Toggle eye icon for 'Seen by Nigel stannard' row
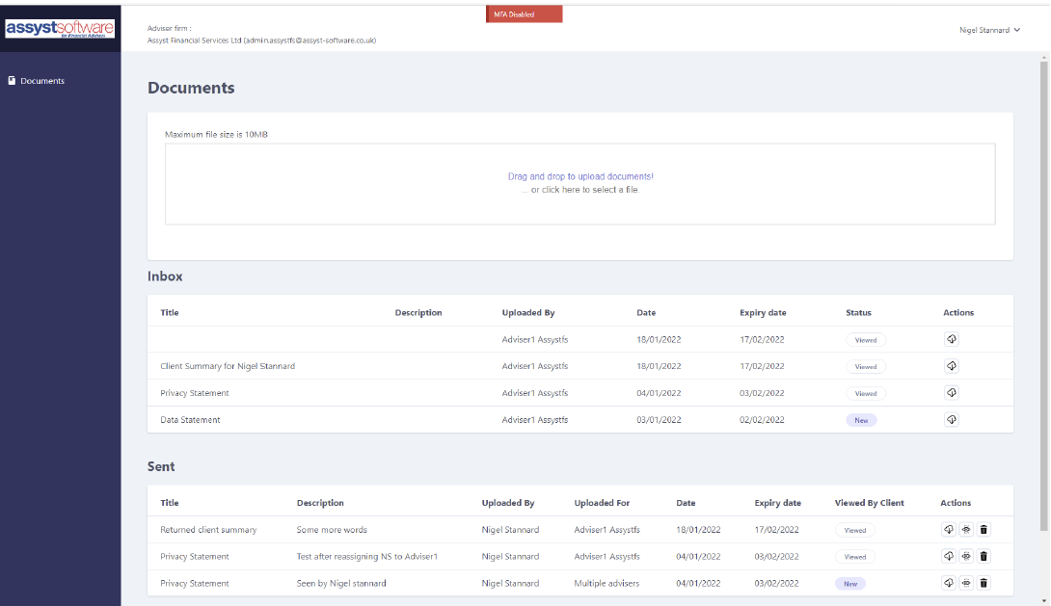The image size is (1051, 606). coord(966,583)
